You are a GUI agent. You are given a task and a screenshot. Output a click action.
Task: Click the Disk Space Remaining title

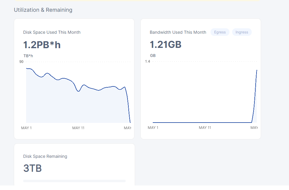click(45, 156)
